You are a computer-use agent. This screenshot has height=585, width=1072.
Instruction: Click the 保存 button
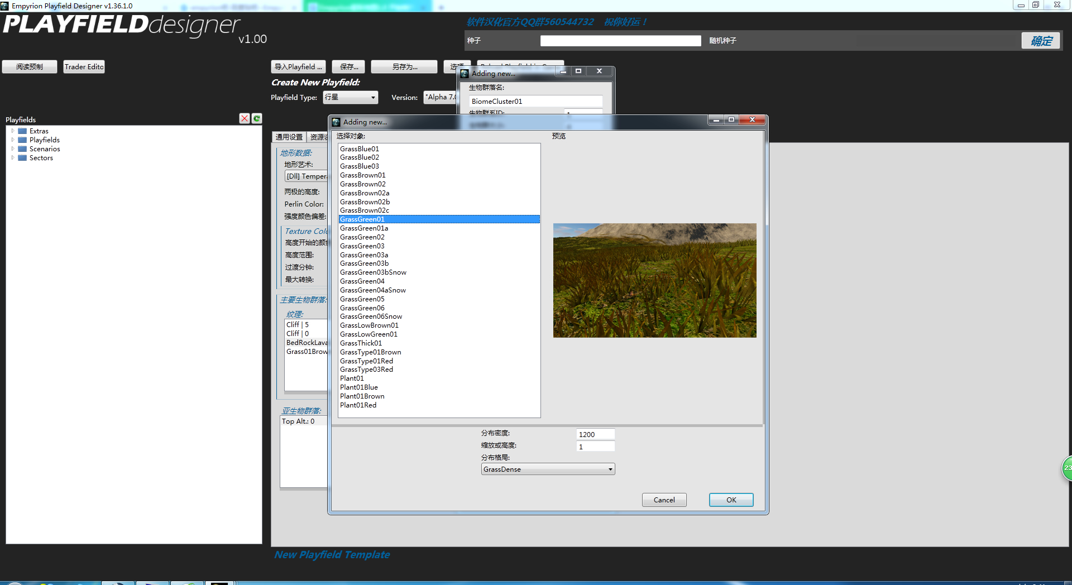[x=348, y=67]
